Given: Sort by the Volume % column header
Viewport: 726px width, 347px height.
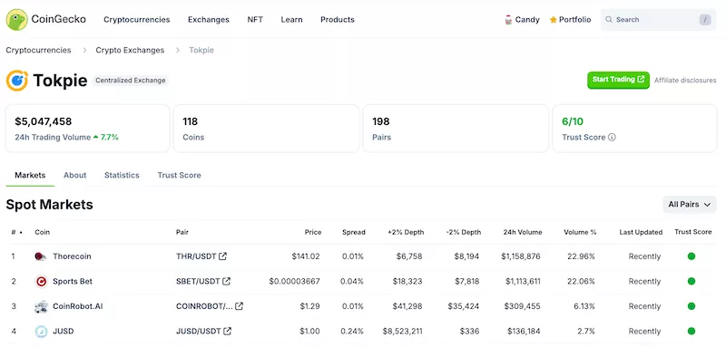Looking at the screenshot, I should pos(580,233).
